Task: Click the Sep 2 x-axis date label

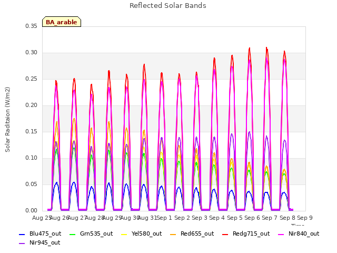Action: (182, 218)
